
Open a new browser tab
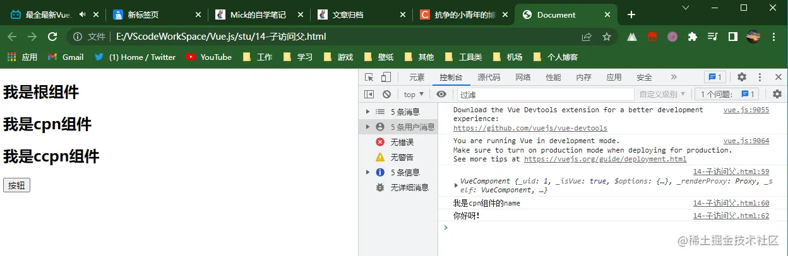(631, 15)
